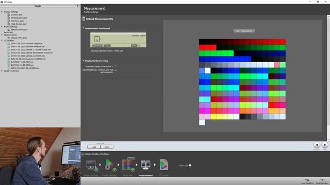This screenshot has height=185, width=330.
Task: Click the iProfiler app icon in title bar
Action: [2, 2]
